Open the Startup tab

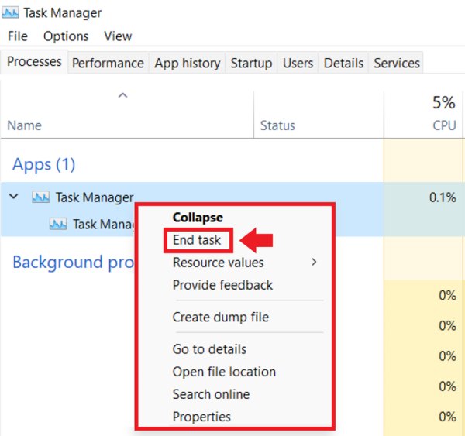251,64
